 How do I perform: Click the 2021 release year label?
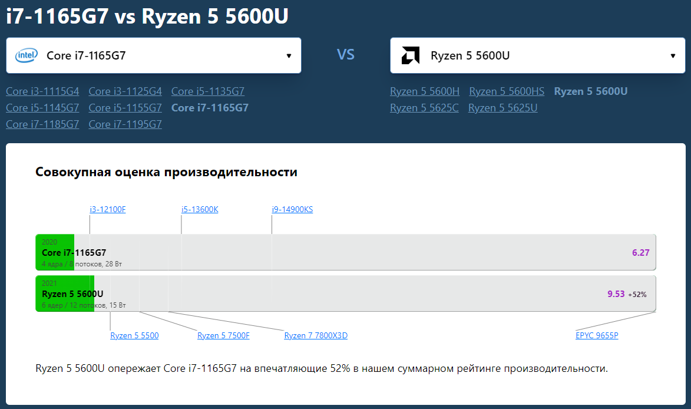(x=49, y=283)
